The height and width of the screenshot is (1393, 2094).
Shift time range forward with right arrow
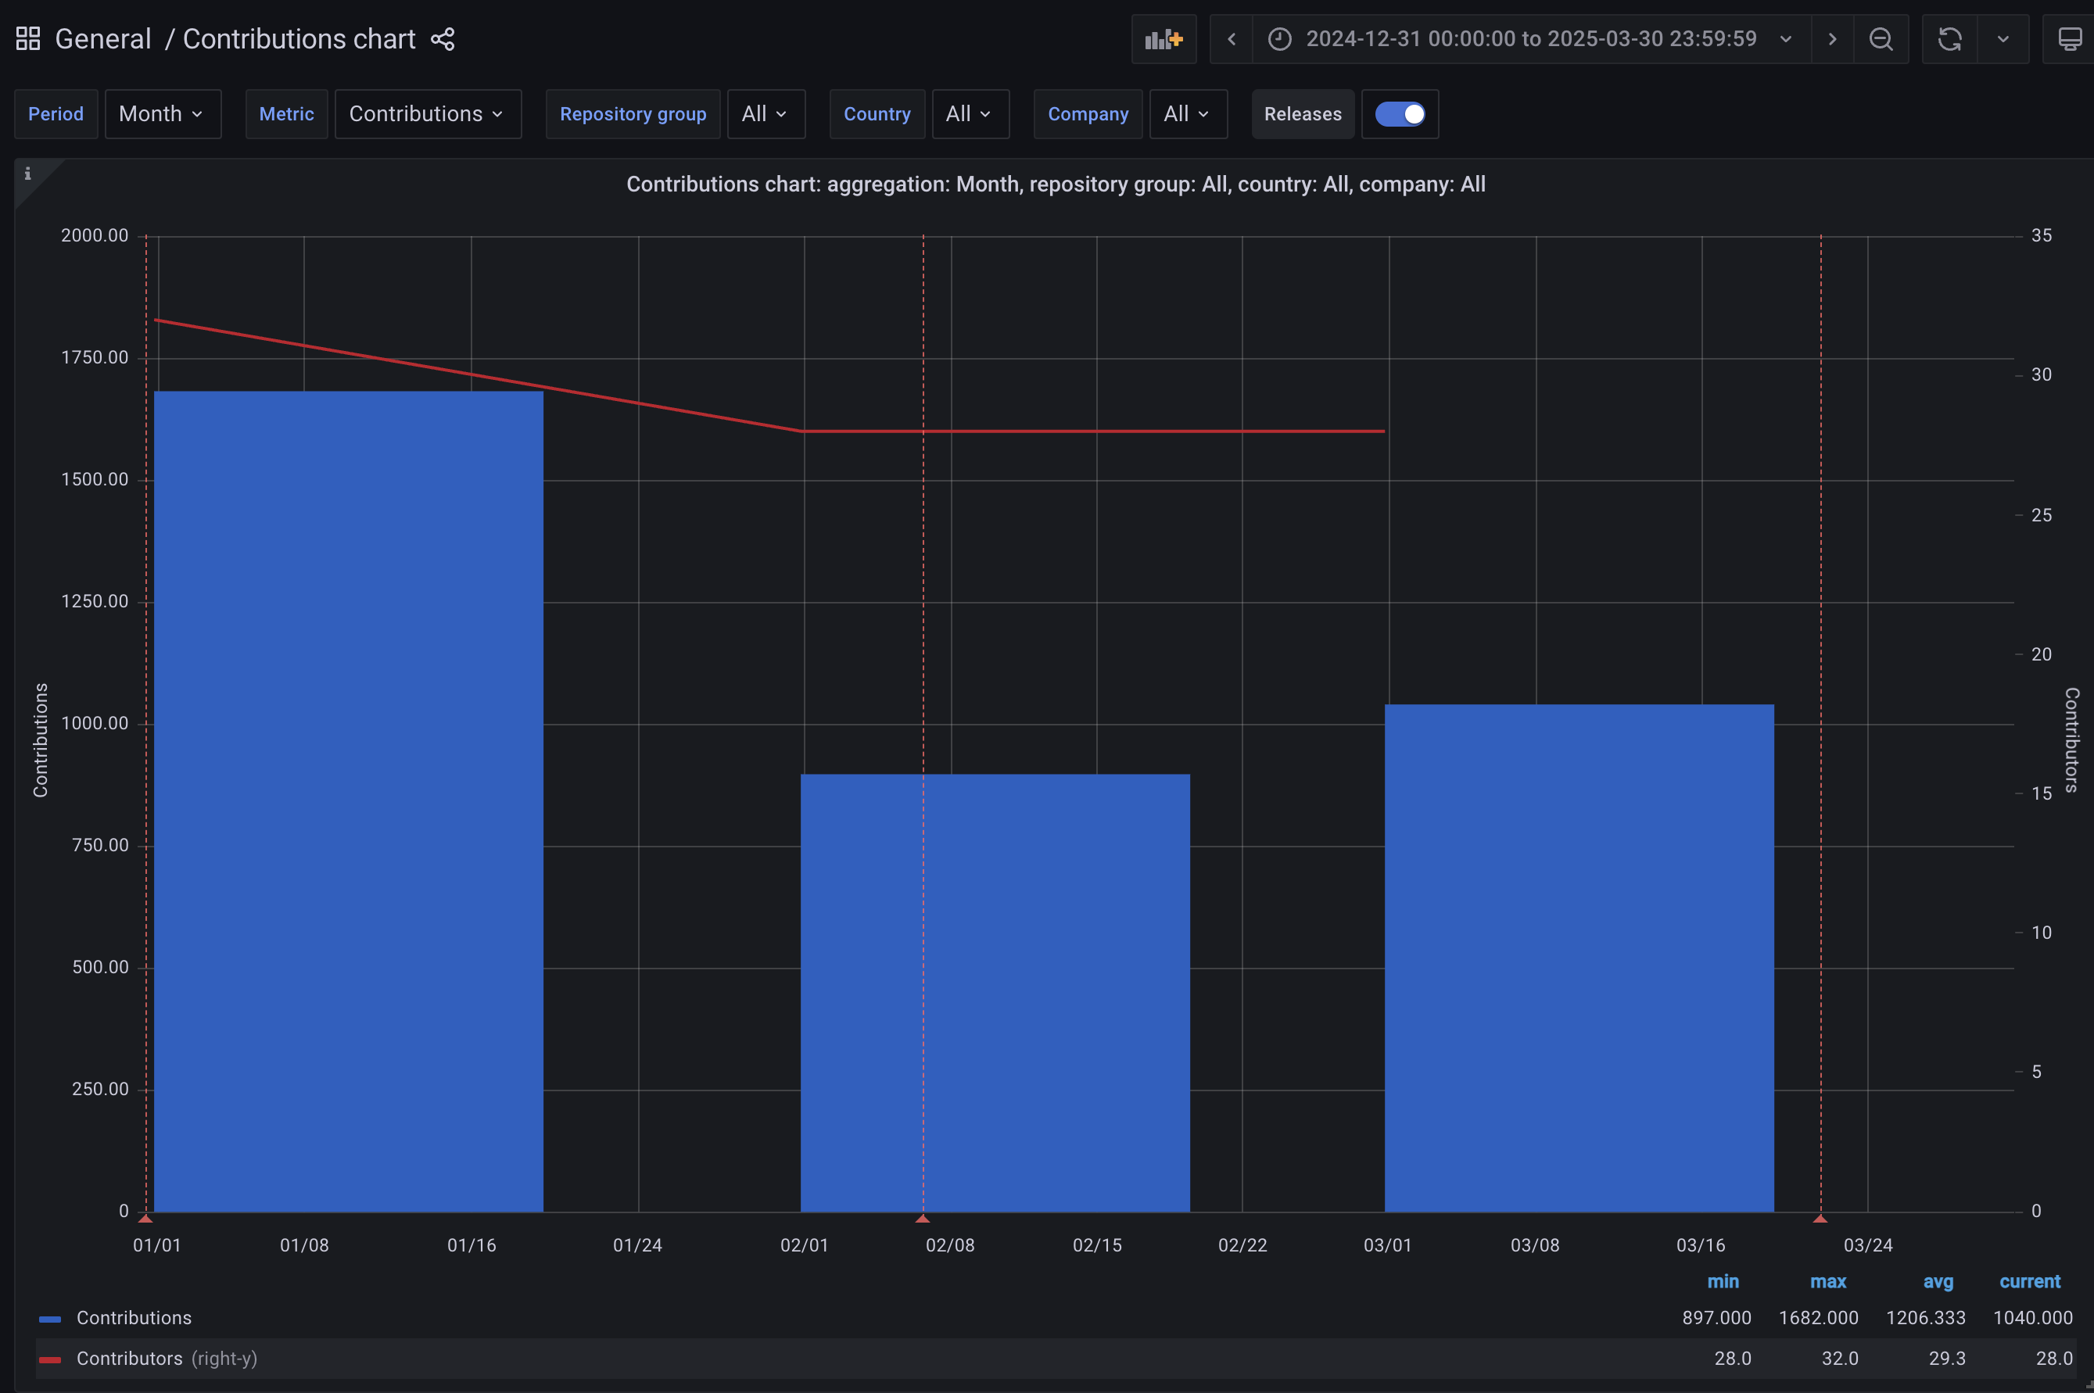coord(1832,39)
